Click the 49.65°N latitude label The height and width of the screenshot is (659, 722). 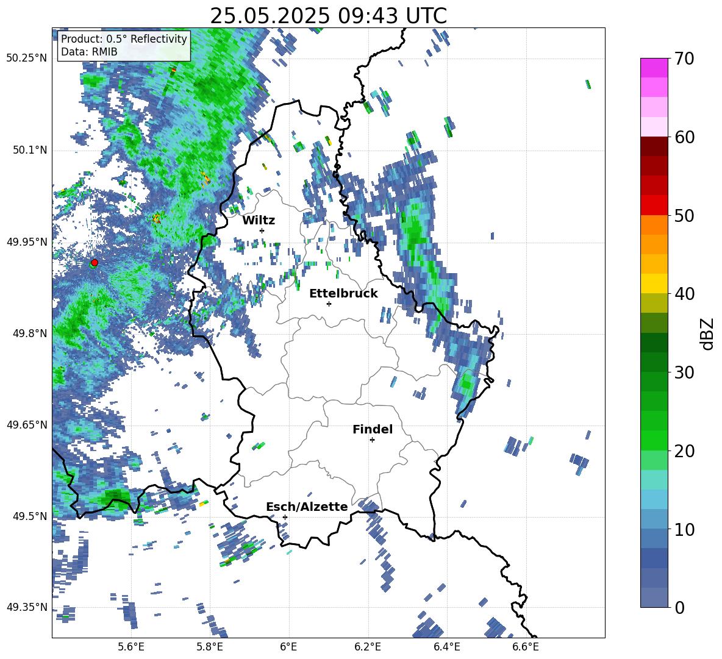[27, 424]
